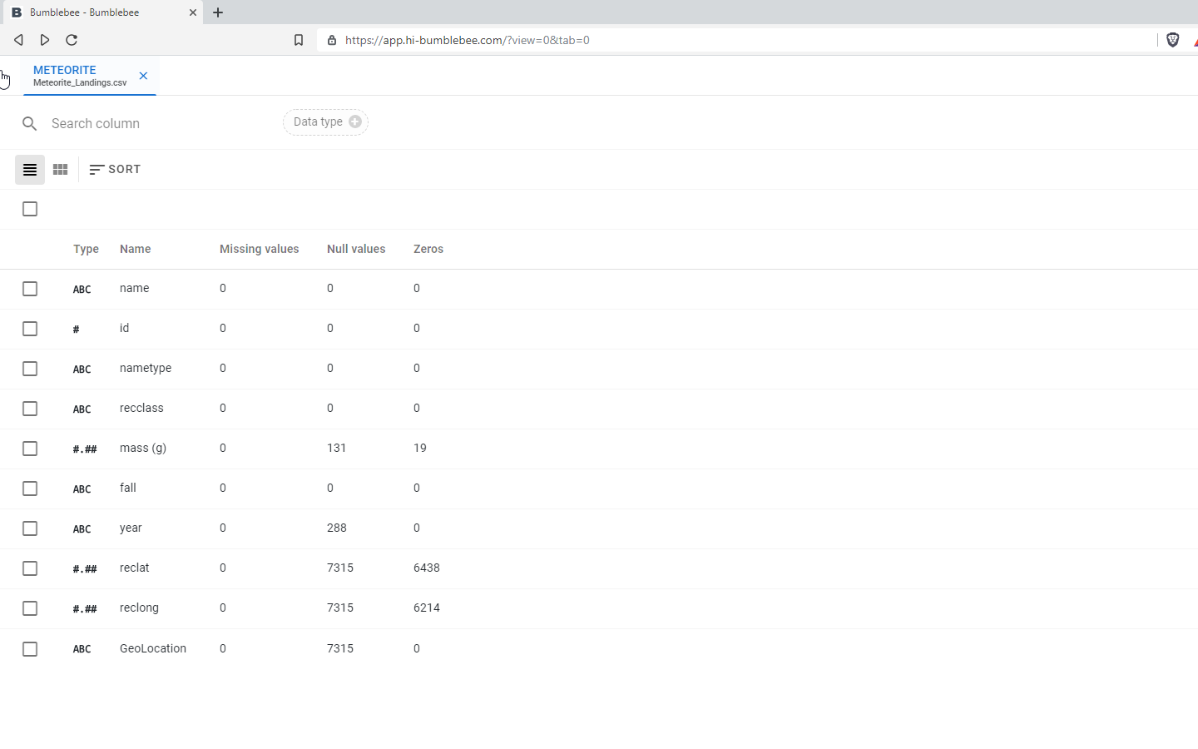Click the column name 'mass (g)'

pos(143,448)
